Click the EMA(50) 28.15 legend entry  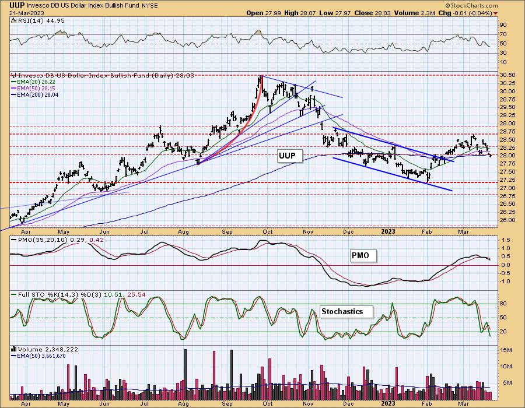(37, 88)
